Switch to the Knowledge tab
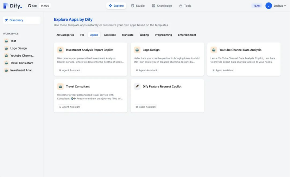 (162, 6)
